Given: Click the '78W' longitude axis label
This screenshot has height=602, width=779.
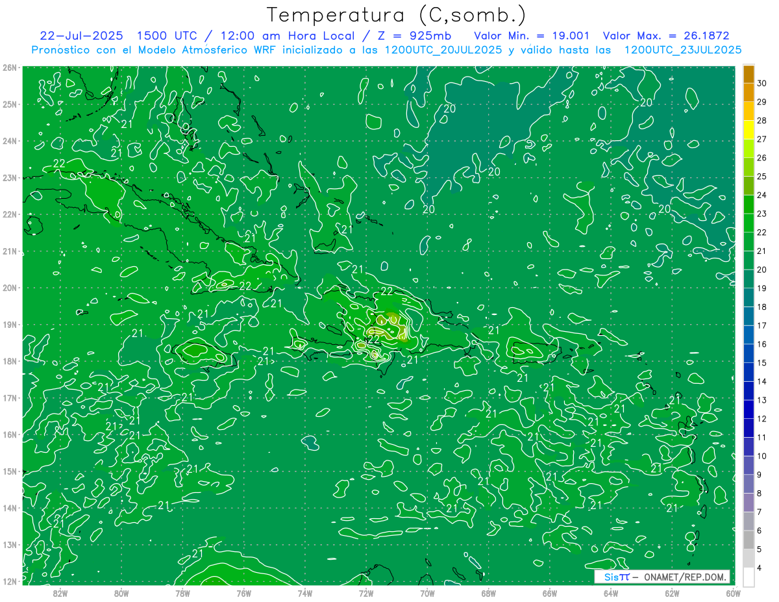Looking at the screenshot, I should coord(182,593).
